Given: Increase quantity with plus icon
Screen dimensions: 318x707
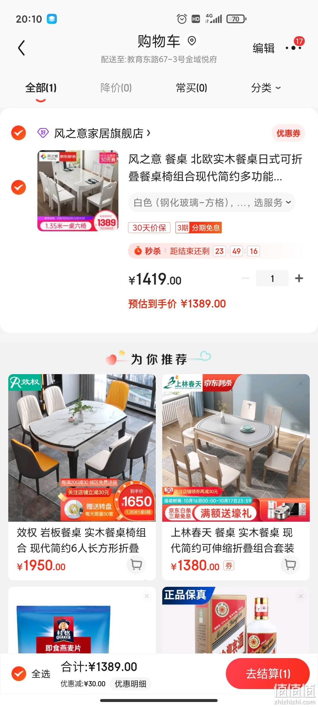Looking at the screenshot, I should [299, 278].
